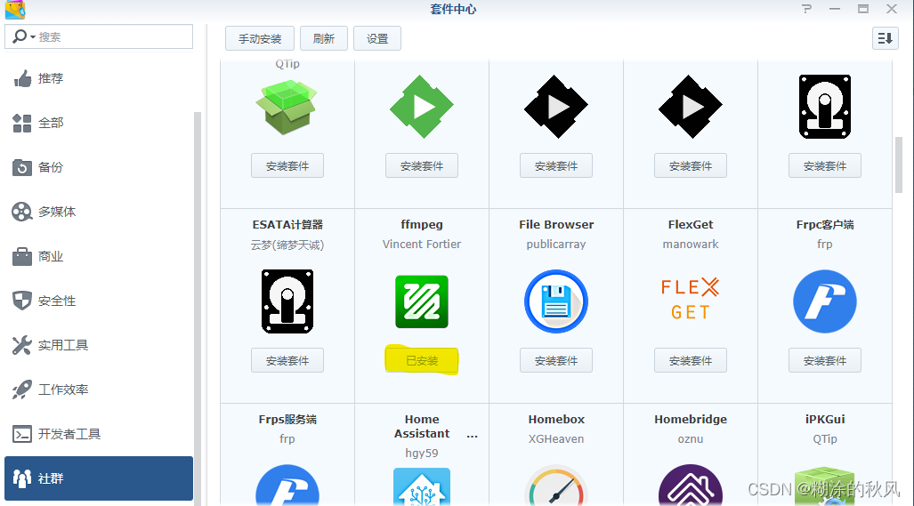This screenshot has width=914, height=506.
Task: Open the Home Assistant package icon
Action: coord(422,486)
